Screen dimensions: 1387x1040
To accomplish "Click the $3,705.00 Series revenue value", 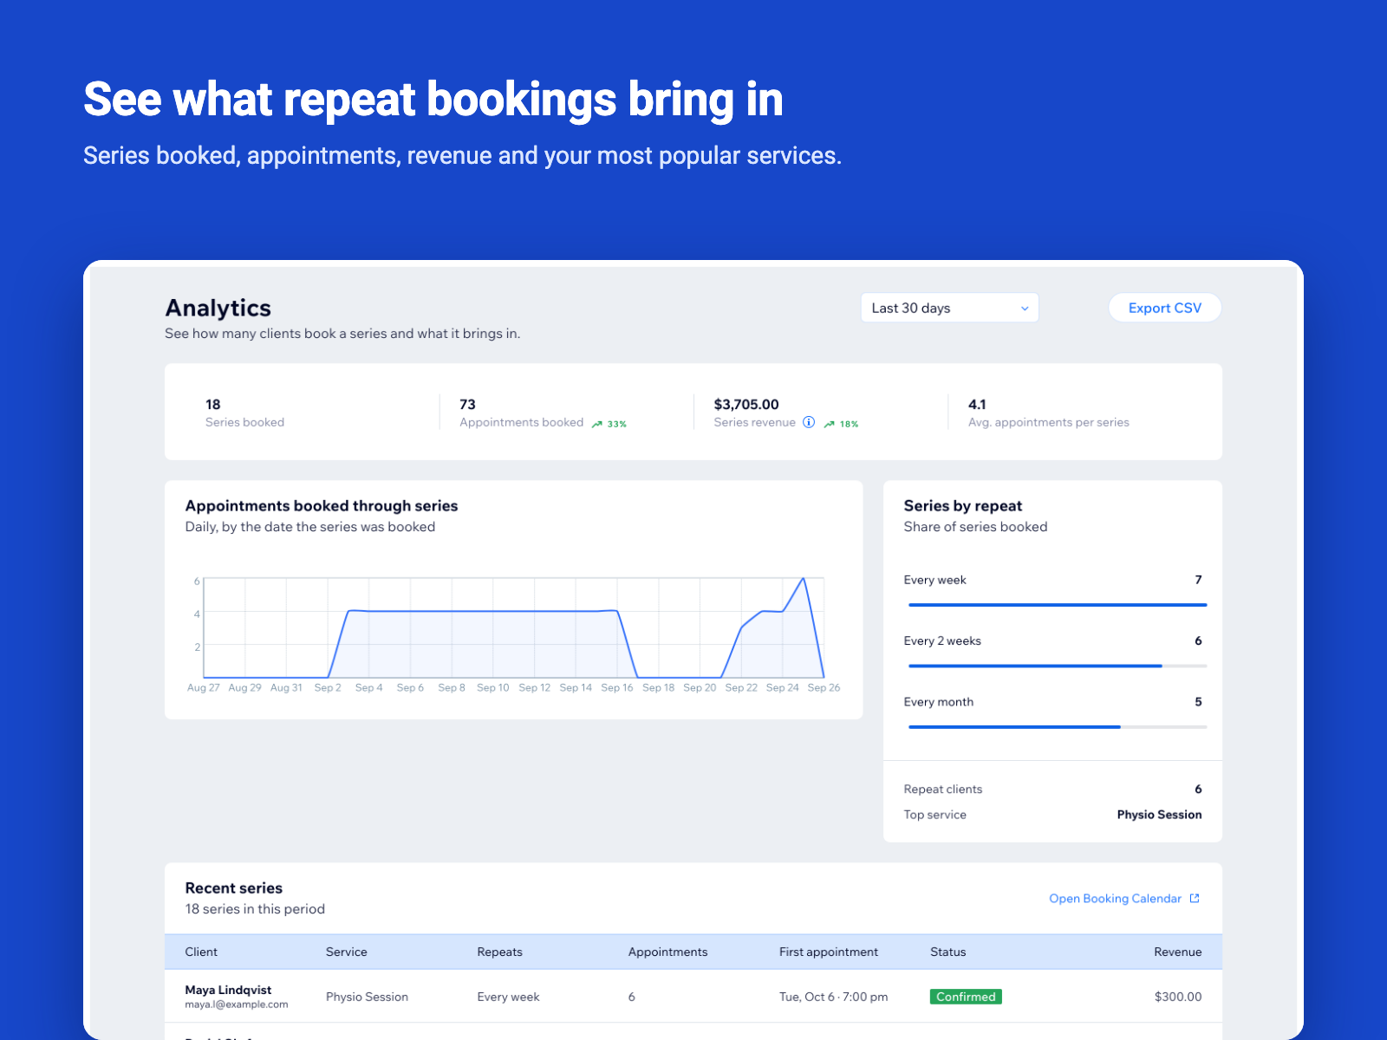I will tap(746, 404).
